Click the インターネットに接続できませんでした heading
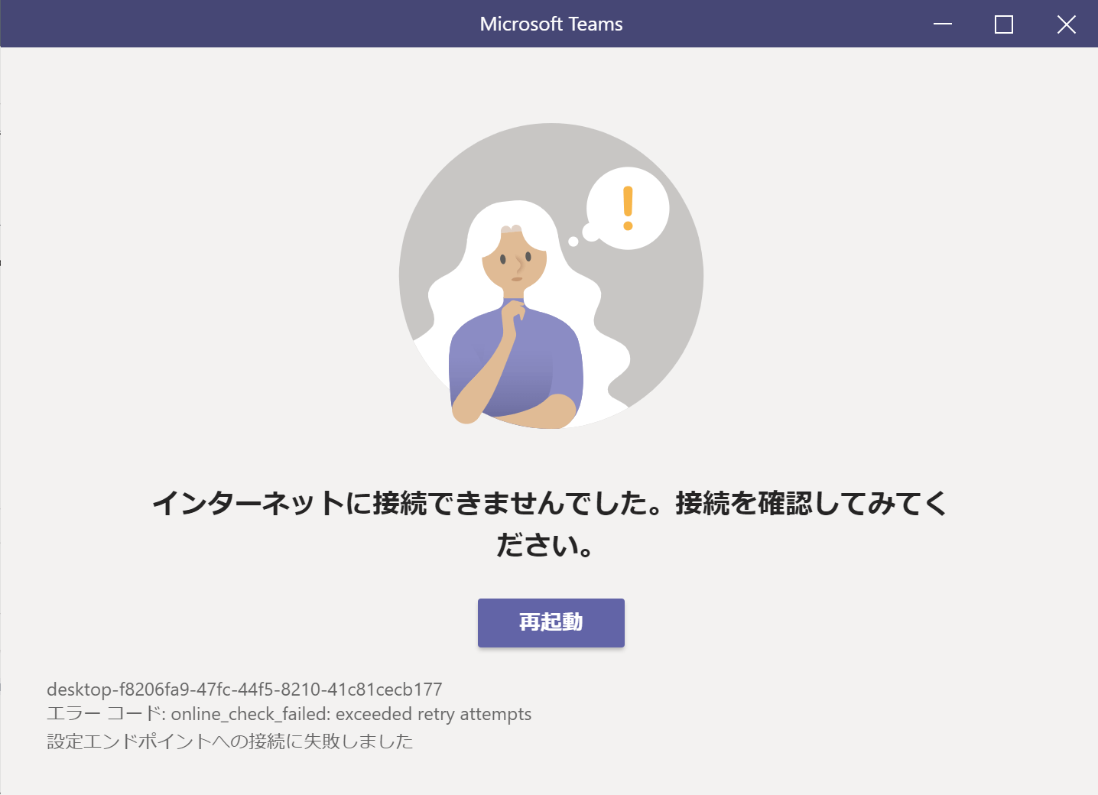Screen dimensions: 1098x795 coord(550,524)
